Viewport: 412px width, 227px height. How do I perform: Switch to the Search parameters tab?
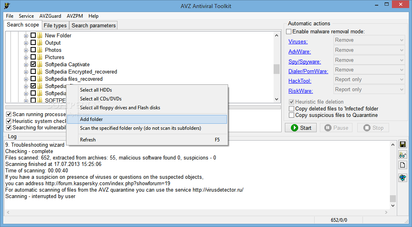point(93,25)
